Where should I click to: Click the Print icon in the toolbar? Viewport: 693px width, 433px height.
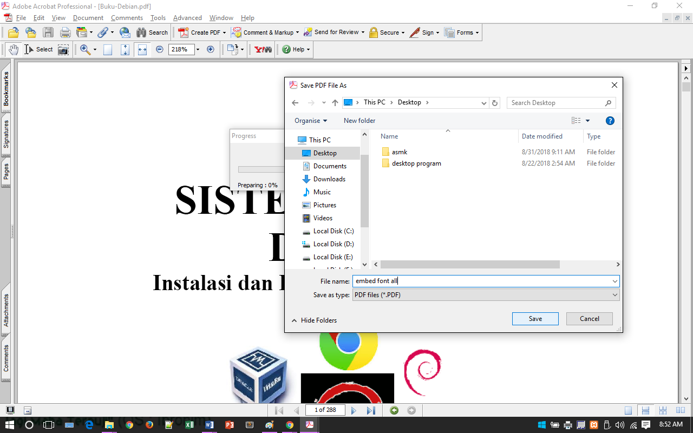pyautogui.click(x=65, y=32)
